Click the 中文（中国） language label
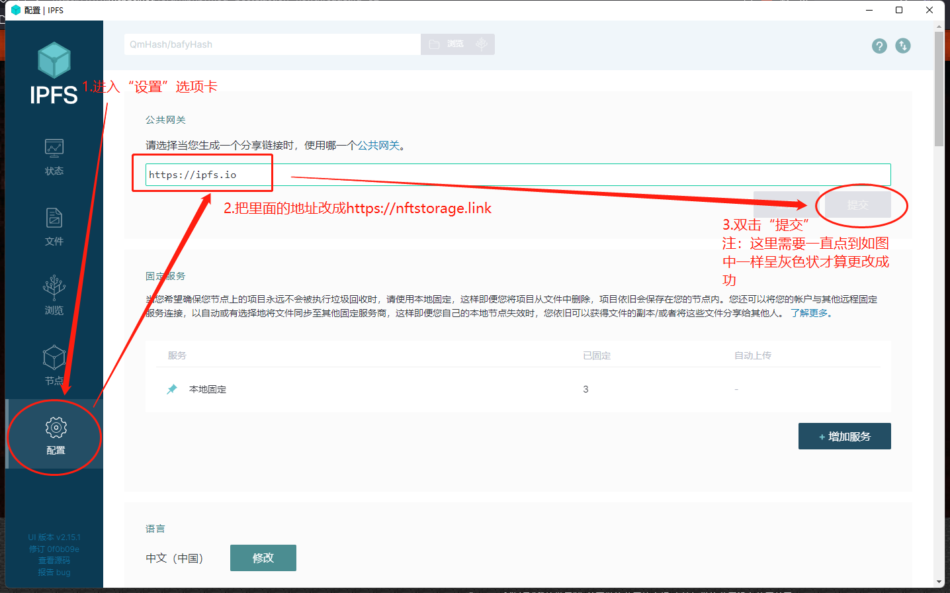This screenshot has height=593, width=950. coord(175,558)
